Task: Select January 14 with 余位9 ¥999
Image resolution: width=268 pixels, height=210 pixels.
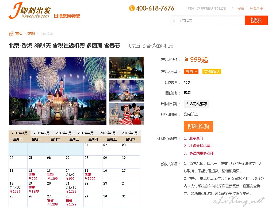Action: [x=74, y=175]
